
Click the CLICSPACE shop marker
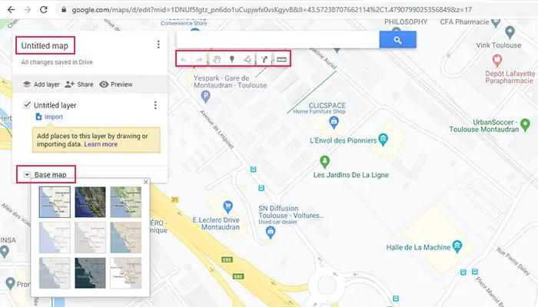(x=334, y=122)
